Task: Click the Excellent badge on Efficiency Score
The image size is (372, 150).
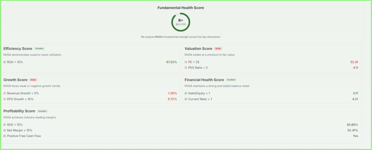Action: pos(39,48)
